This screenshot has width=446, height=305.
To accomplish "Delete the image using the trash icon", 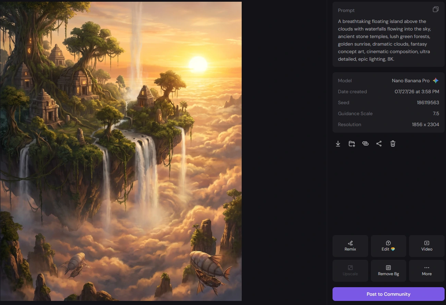I will point(393,144).
